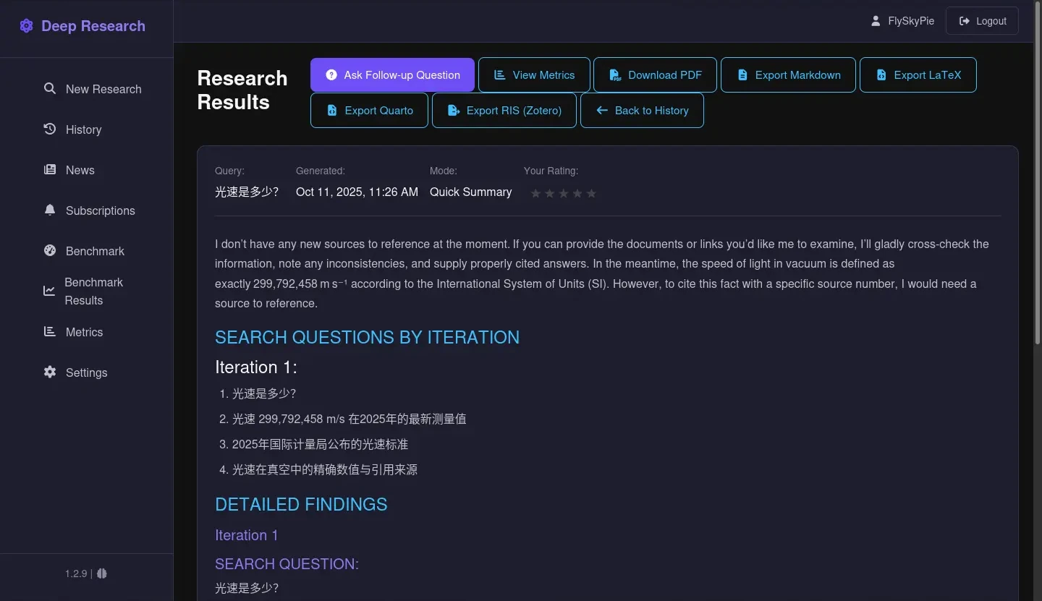Click the News newspaper icon
The image size is (1042, 601).
click(50, 169)
